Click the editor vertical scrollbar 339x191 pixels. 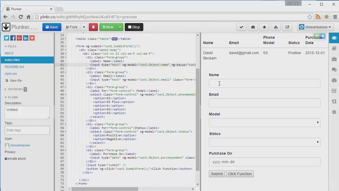(x=198, y=119)
